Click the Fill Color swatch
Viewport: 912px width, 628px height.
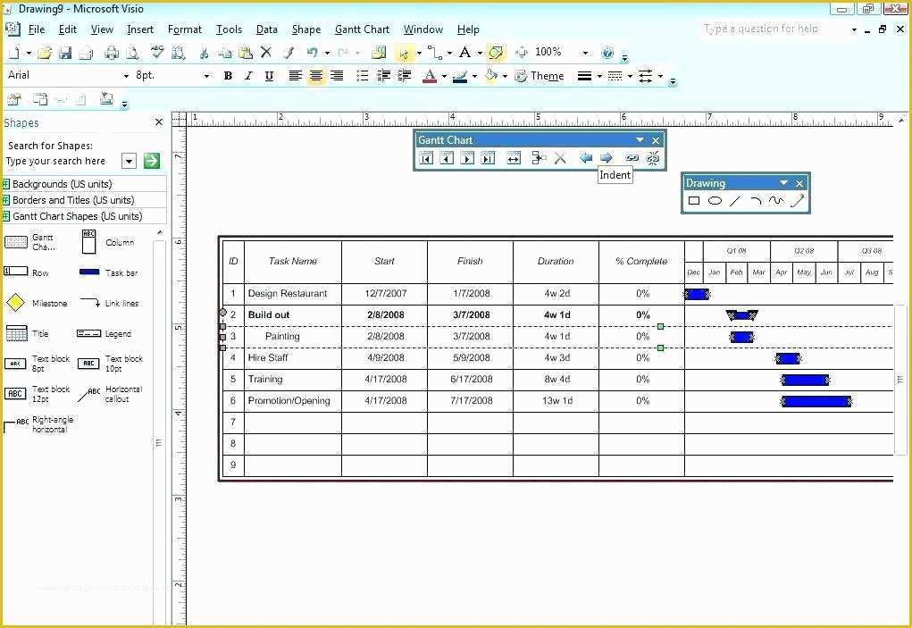[x=490, y=75]
